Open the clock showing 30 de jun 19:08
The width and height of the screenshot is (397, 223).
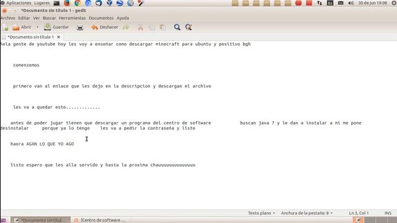point(372,3)
